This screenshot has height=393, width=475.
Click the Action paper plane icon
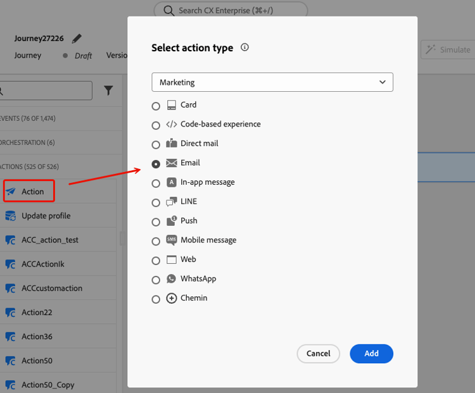point(11,191)
